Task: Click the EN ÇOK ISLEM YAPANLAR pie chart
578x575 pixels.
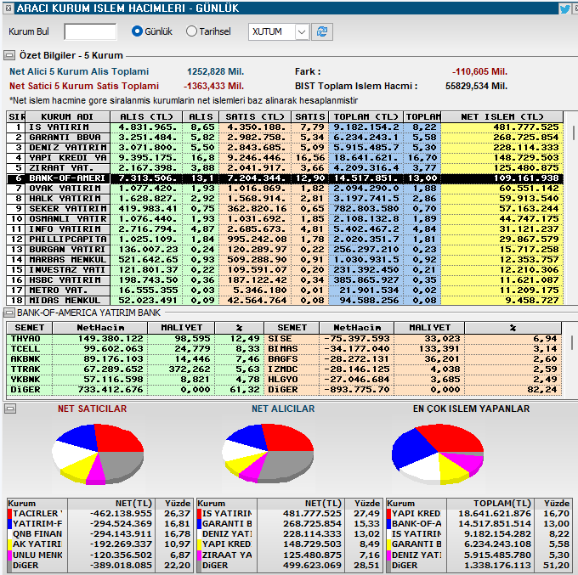Action: pos(438,454)
